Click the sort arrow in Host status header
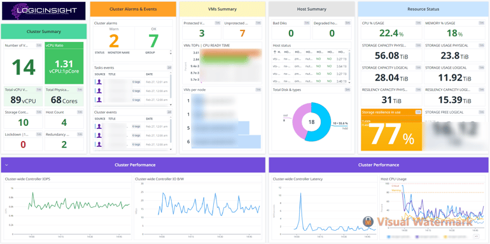Viewport: 490px width, 244px height. pyautogui.click(x=275, y=52)
